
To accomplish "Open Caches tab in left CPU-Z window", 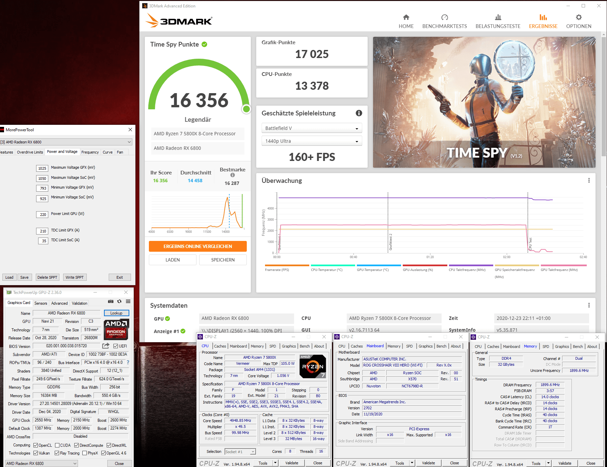I will (220, 346).
